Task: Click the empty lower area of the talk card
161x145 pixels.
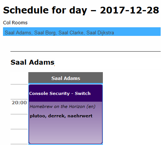Action: tap(66, 132)
